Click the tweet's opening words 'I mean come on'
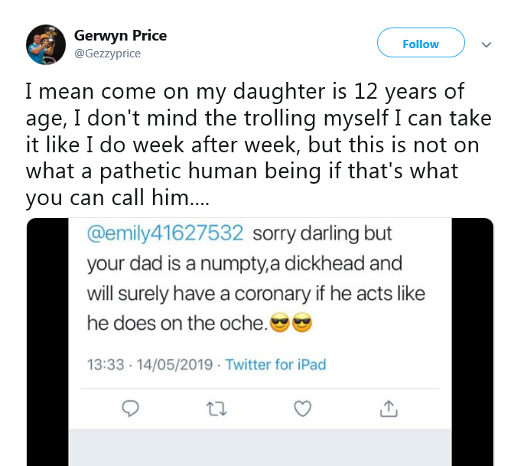Viewport: 511px width, 466px height. tap(96, 93)
